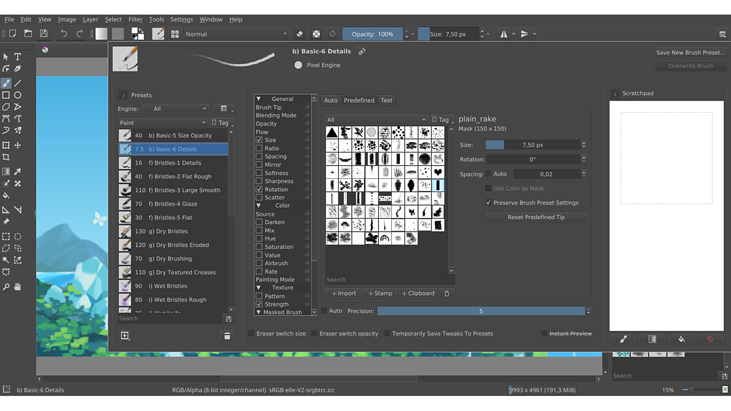The width and height of the screenshot is (731, 411).
Task: Uncheck Preserve Brush Preset Settings
Action: (488, 203)
